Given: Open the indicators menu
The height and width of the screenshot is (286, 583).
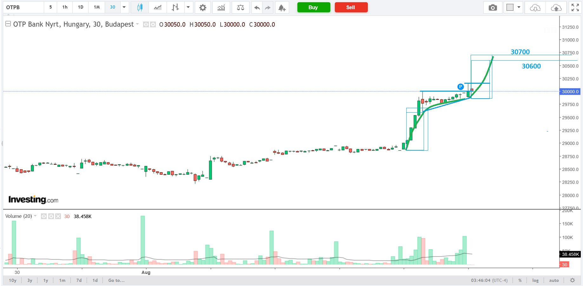Looking at the screenshot, I should [x=221, y=7].
